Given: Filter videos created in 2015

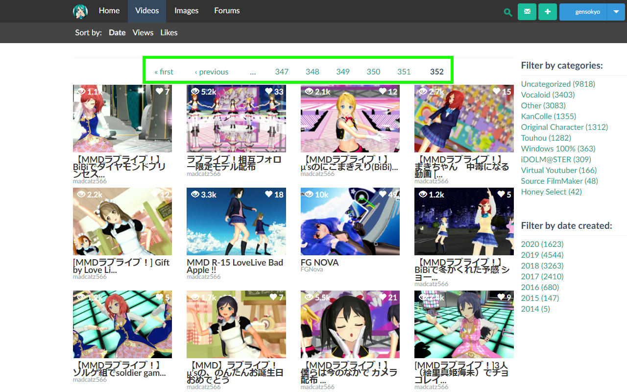Looking at the screenshot, I should [540, 298].
